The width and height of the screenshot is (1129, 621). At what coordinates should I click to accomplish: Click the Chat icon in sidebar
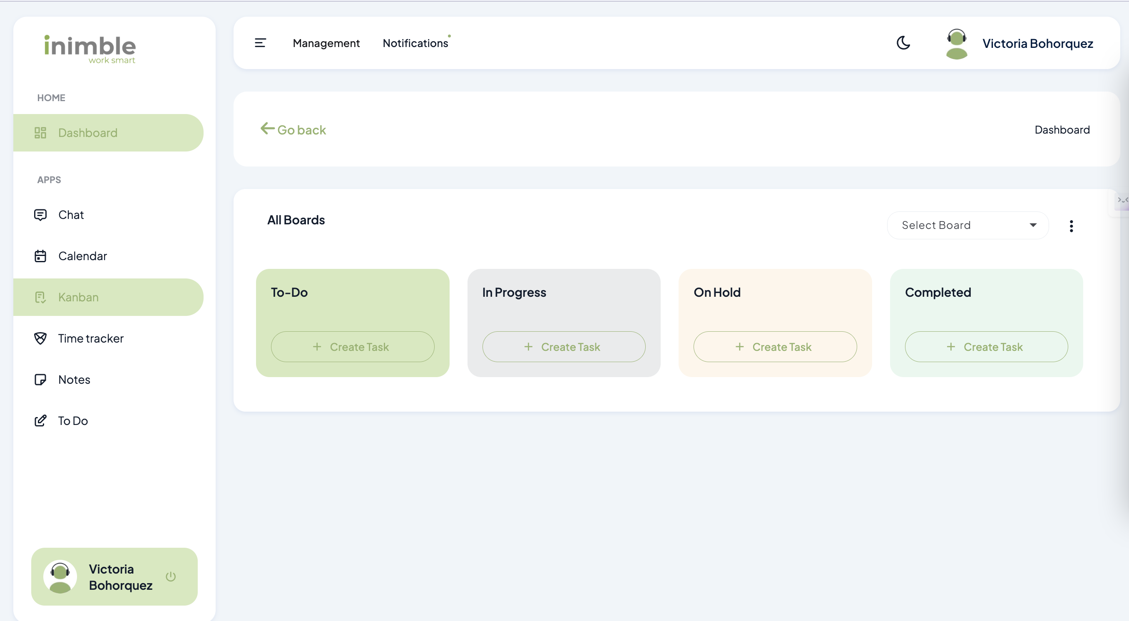(x=40, y=215)
